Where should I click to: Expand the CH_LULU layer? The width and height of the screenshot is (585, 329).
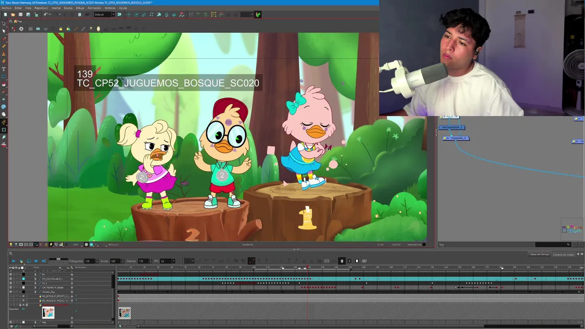coord(36,279)
